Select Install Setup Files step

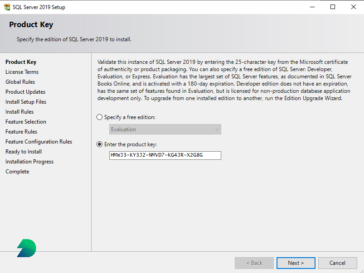[26, 102]
